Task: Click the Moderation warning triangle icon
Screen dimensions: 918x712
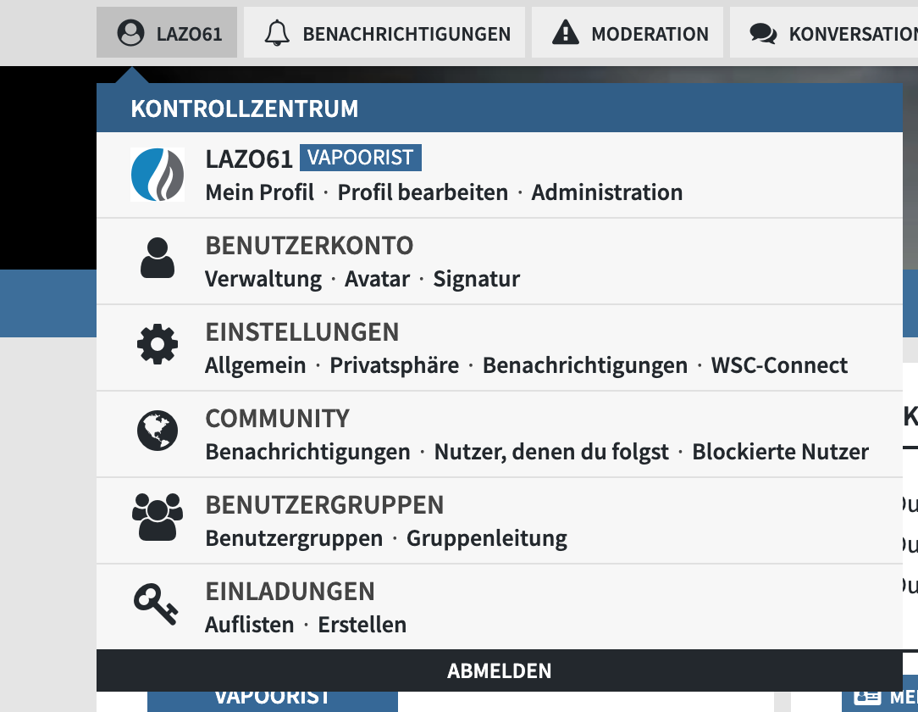Action: [x=565, y=34]
